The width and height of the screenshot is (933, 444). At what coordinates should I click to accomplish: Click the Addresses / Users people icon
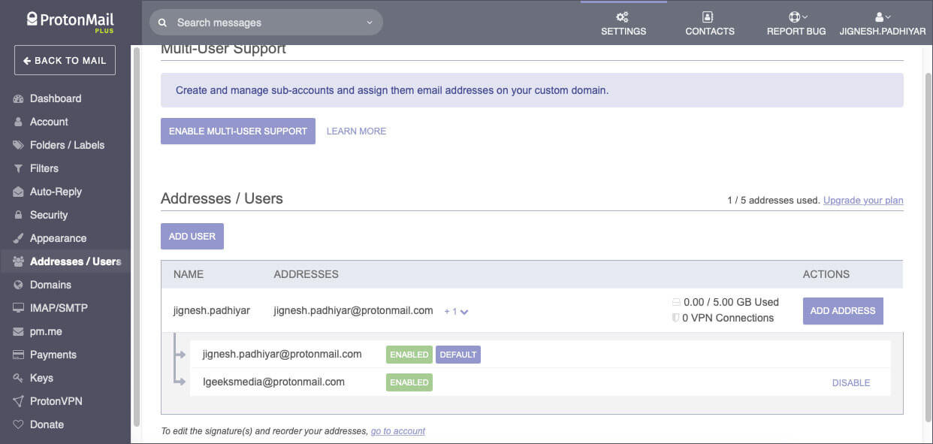pos(19,261)
